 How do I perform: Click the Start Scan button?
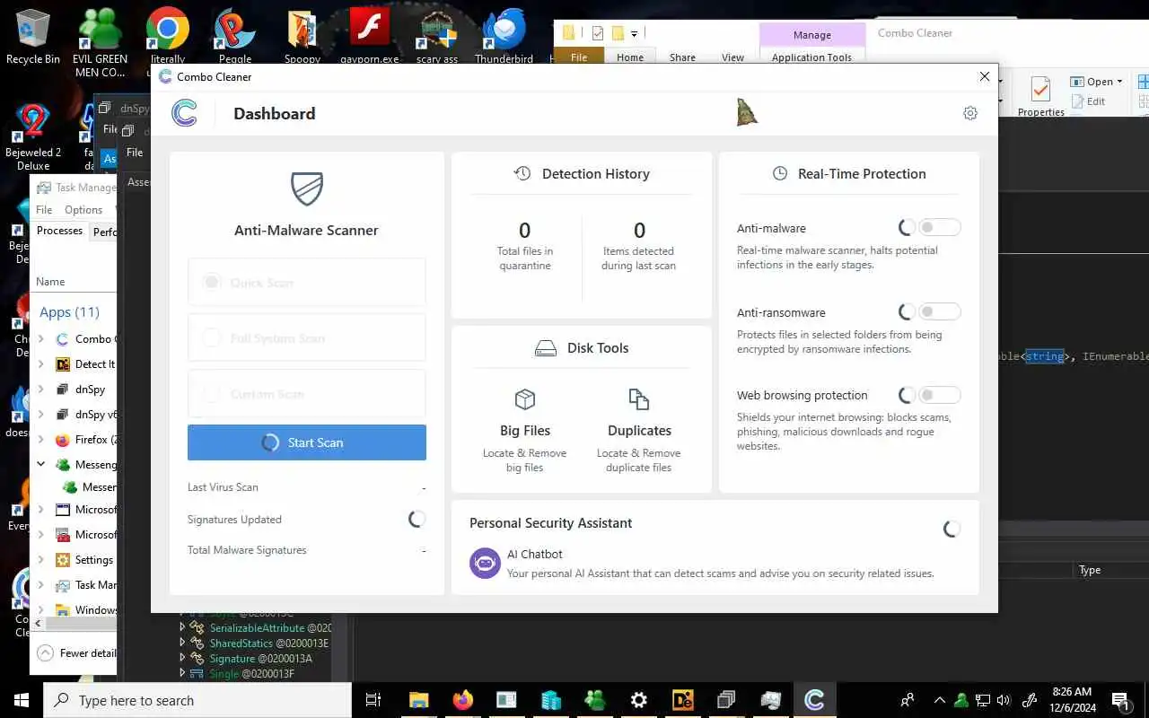306,442
